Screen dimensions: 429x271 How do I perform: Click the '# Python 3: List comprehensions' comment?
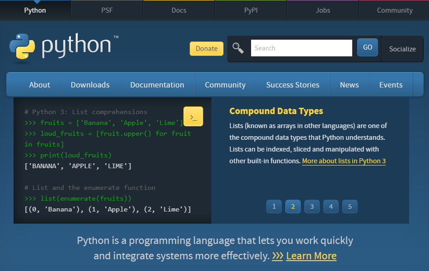coord(86,112)
